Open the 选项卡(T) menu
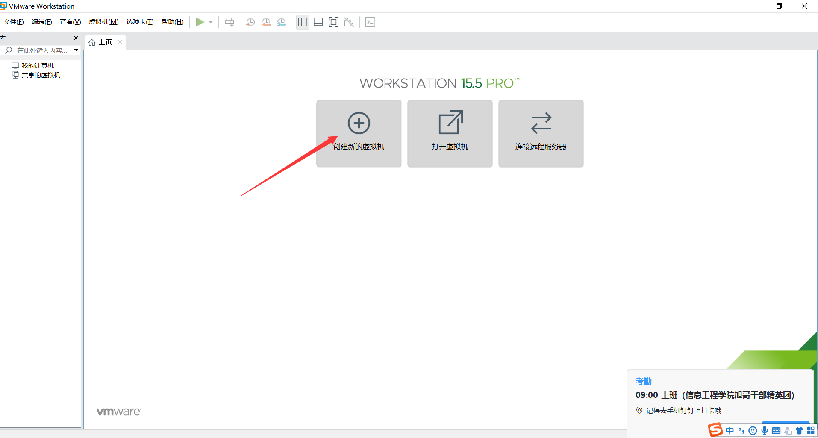Screen dimensions: 818x438 tap(140, 22)
